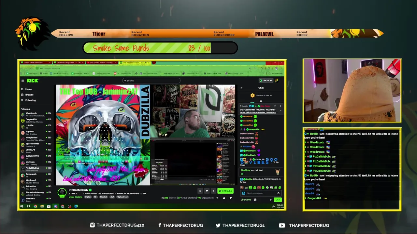This screenshot has height=234, width=417.
Task: Toggle the follow heart icon under video
Action: coord(207,191)
